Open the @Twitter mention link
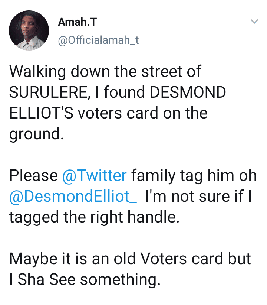 click(95, 175)
